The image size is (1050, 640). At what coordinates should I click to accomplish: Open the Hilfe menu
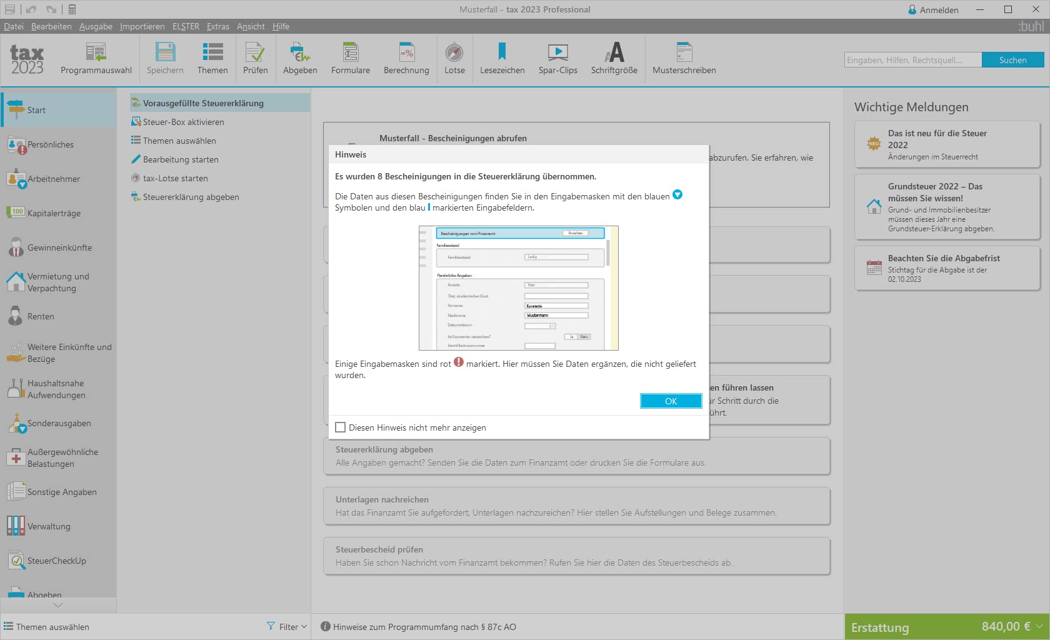tap(281, 26)
